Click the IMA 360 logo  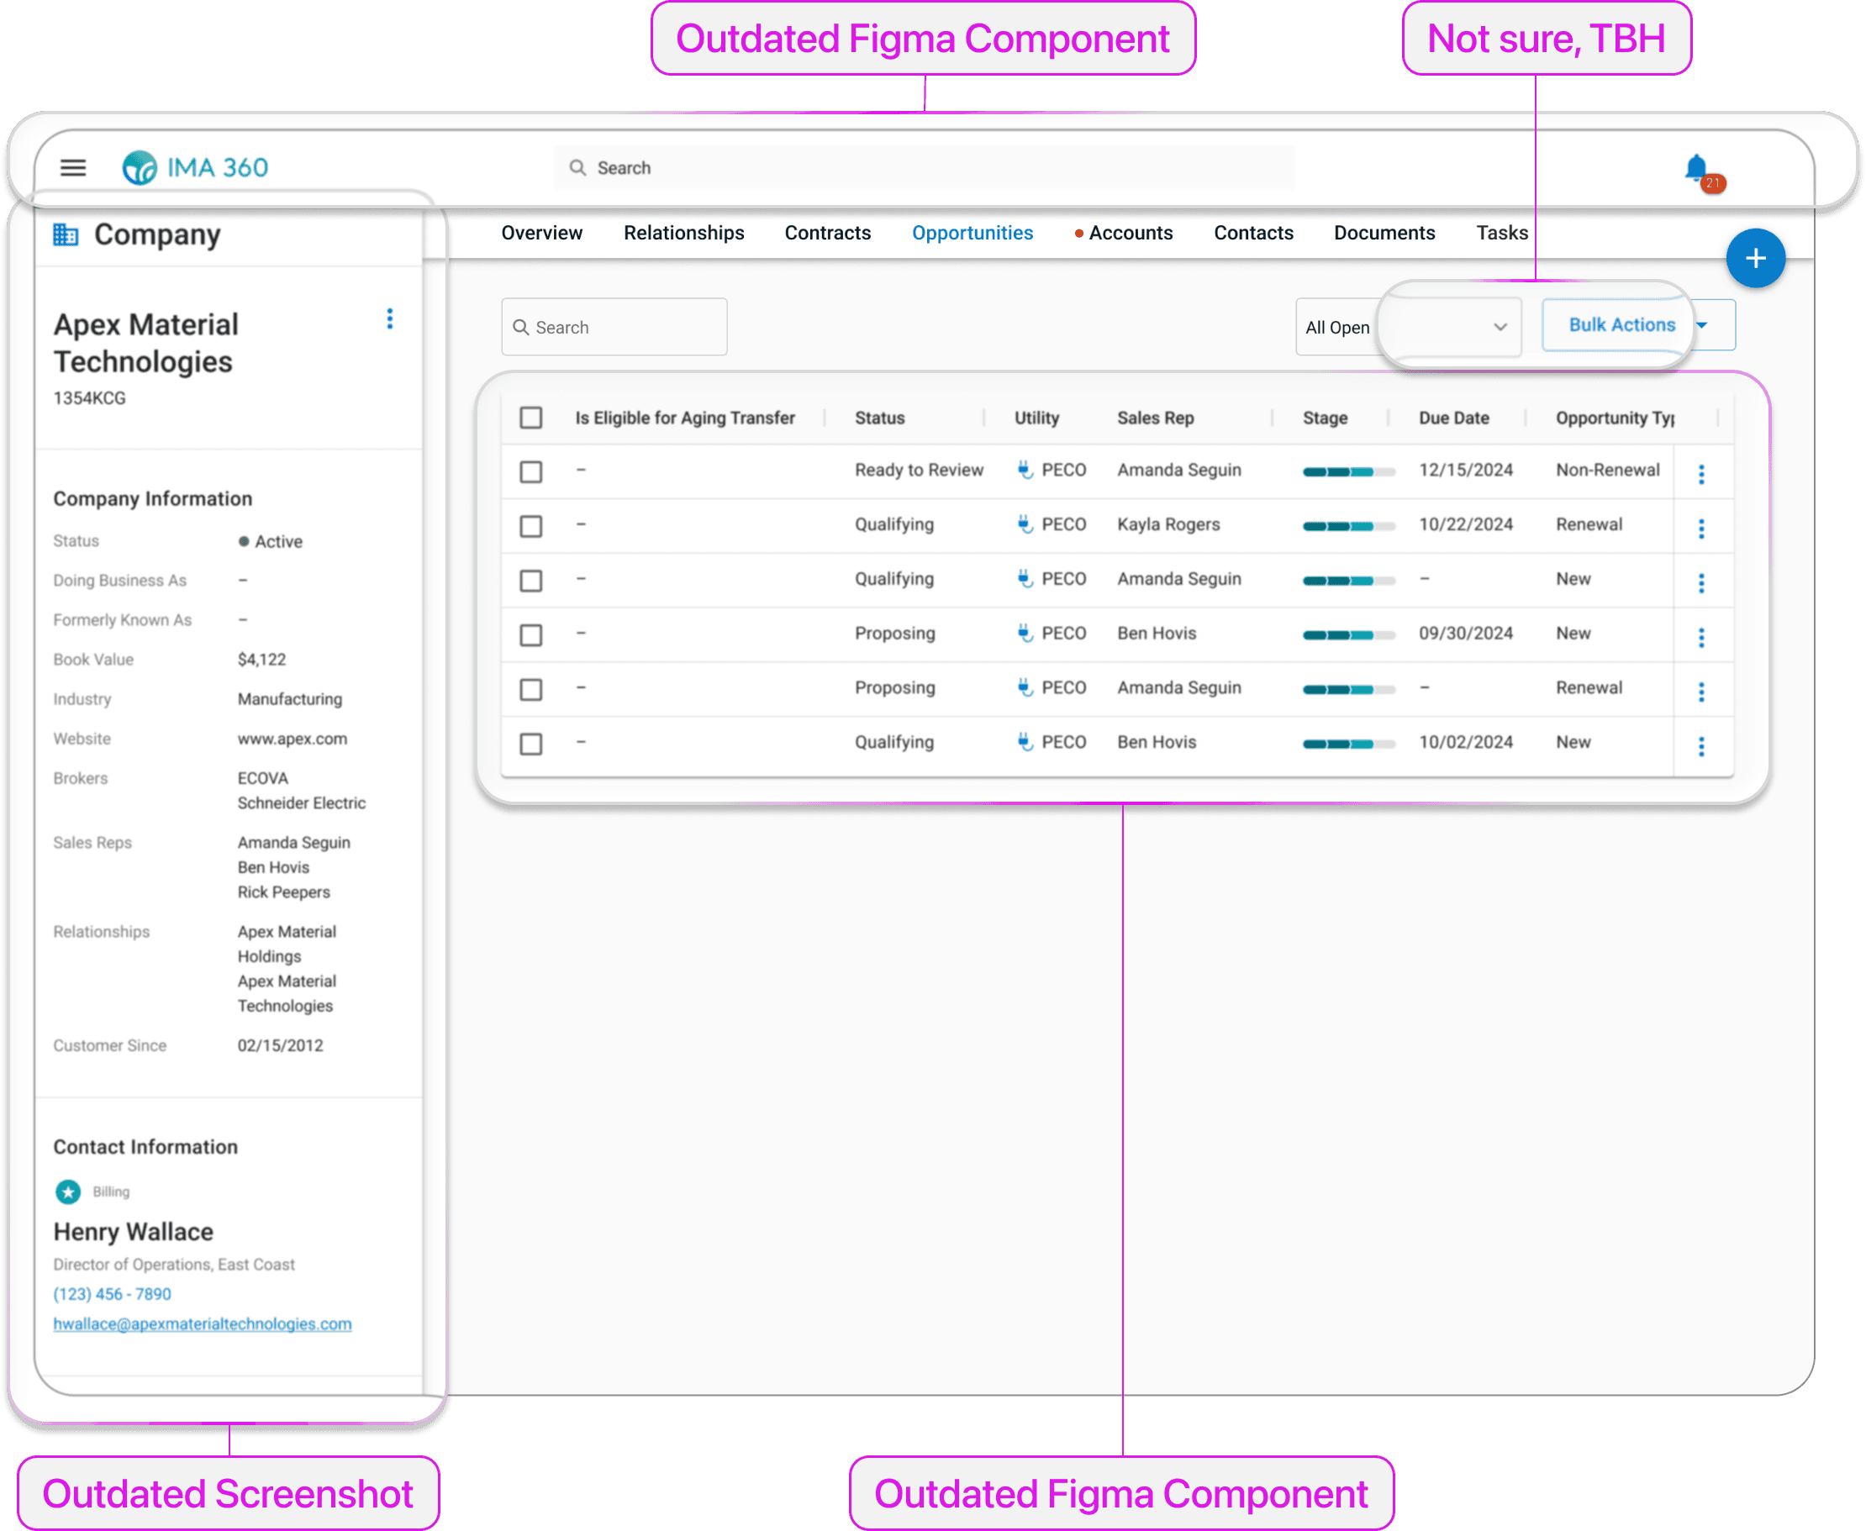pyautogui.click(x=196, y=167)
